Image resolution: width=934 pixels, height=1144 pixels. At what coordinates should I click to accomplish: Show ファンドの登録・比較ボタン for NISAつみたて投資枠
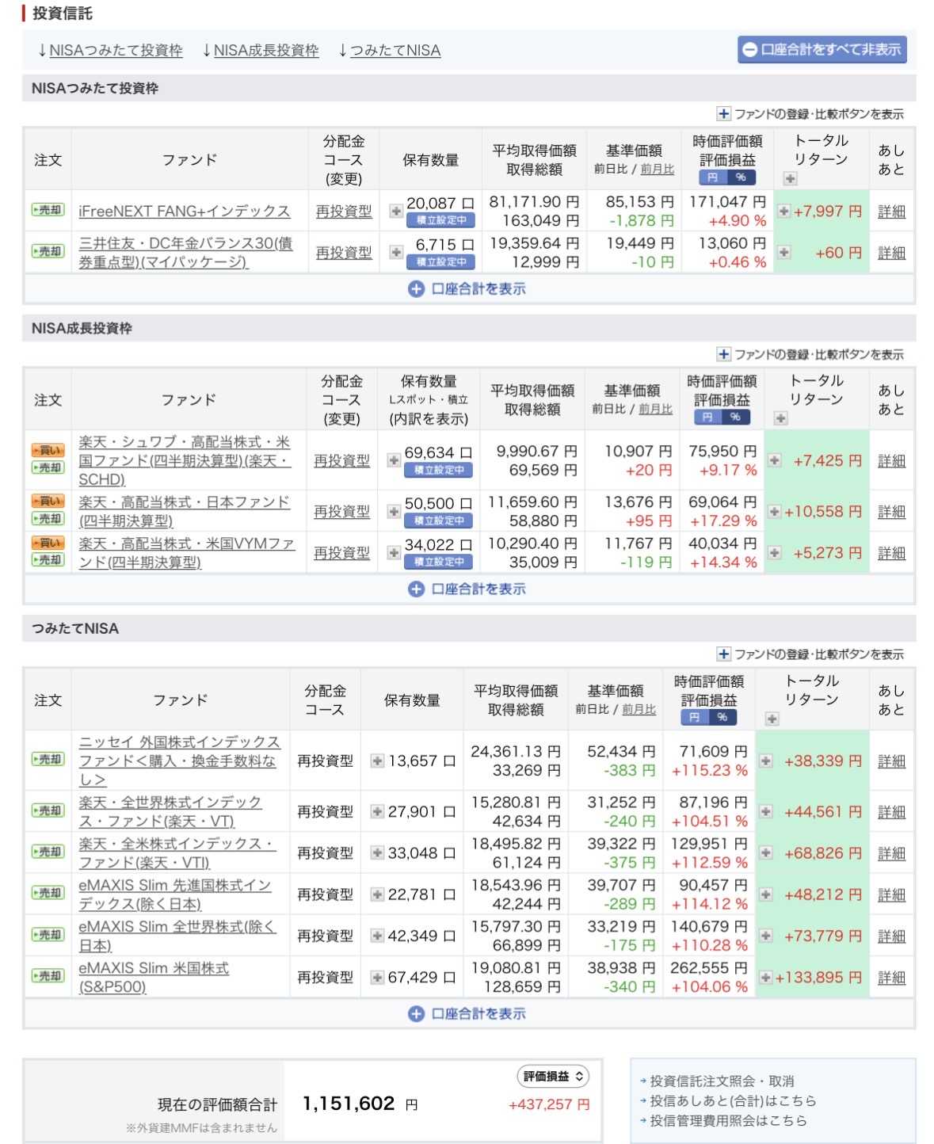point(810,114)
